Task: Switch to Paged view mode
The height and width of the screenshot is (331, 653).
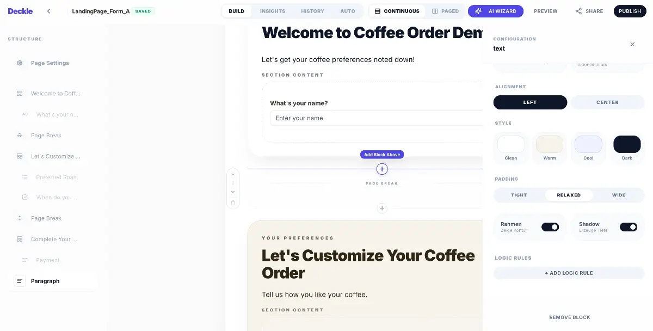Action: 445,11
